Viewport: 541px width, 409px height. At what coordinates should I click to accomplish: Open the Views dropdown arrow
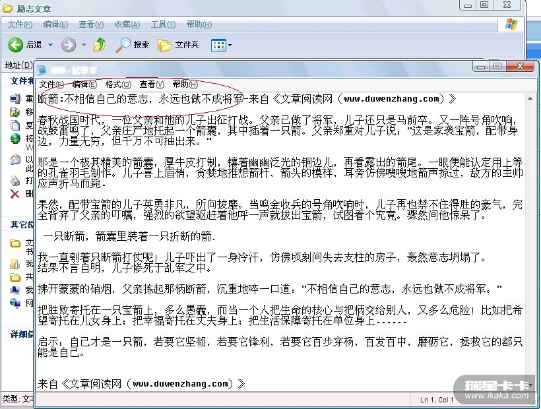tap(230, 45)
